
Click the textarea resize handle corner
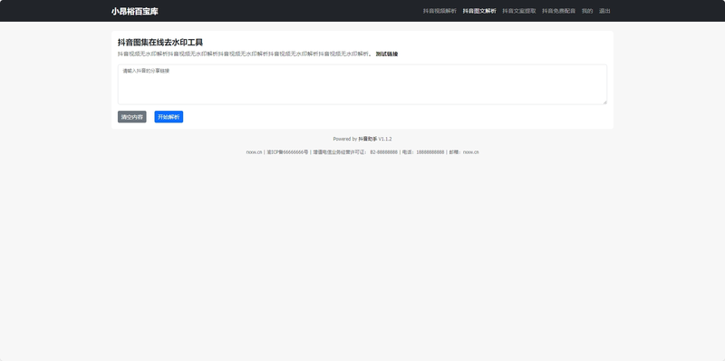tap(604, 102)
